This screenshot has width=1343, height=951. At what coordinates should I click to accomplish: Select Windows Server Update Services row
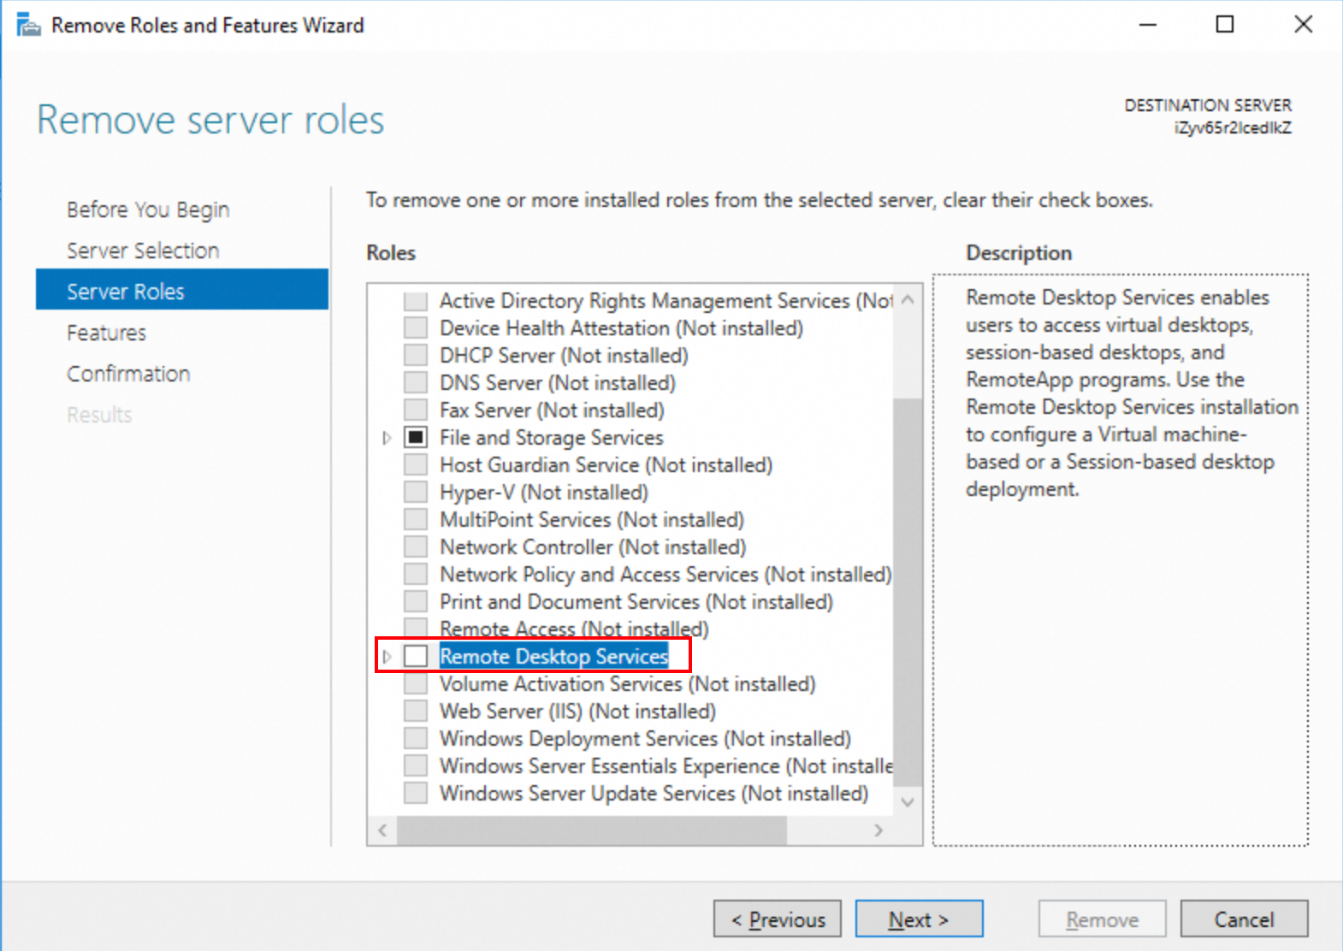(654, 793)
